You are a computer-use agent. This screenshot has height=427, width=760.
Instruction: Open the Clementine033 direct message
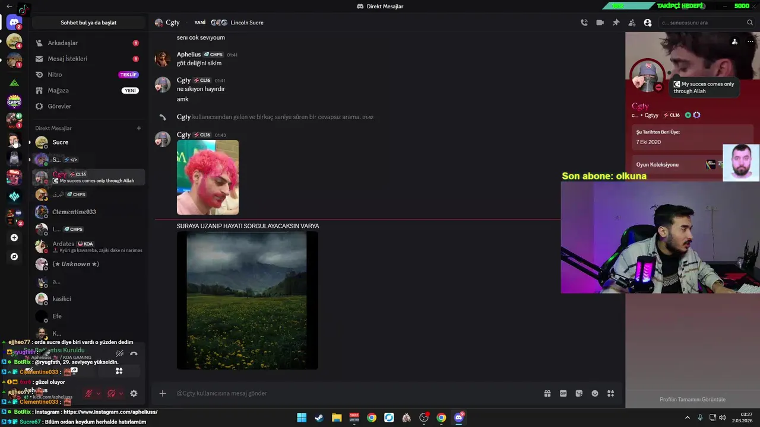[87, 212]
